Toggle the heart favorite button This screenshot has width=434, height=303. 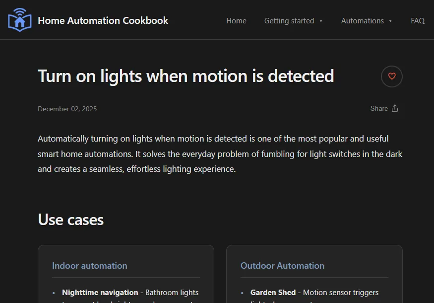coord(392,76)
